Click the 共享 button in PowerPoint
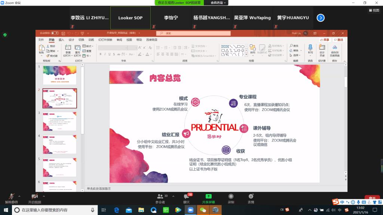The height and width of the screenshot is (215, 383). [325, 40]
